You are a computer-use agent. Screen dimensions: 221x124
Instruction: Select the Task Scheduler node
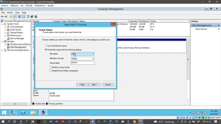tap(17, 27)
